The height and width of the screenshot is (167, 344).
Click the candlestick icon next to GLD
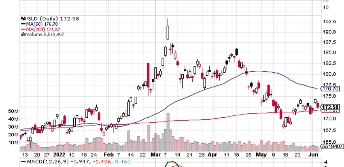pos(23,19)
